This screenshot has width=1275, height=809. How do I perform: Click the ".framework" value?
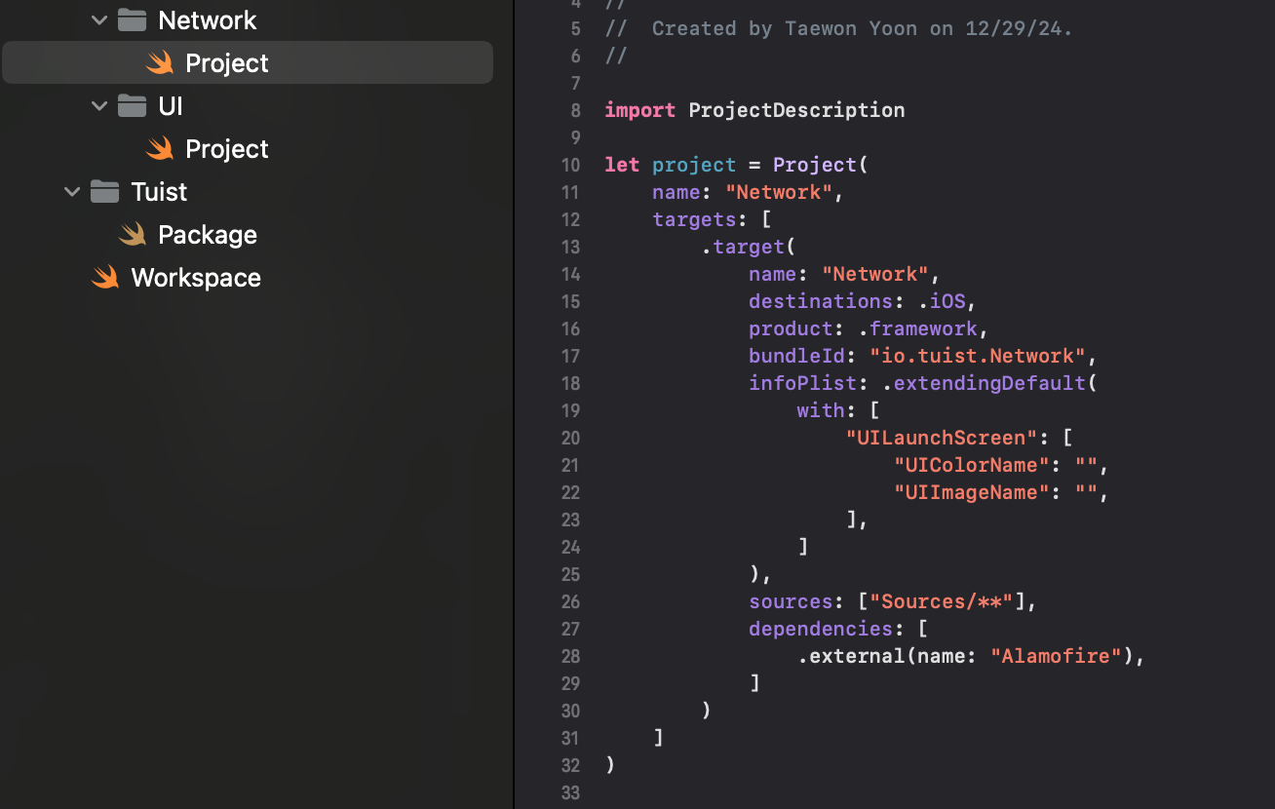[917, 328]
